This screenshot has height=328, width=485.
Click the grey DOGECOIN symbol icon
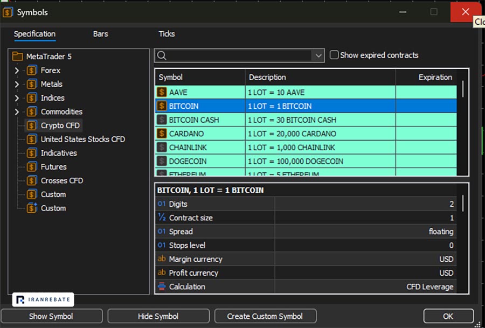[162, 161]
